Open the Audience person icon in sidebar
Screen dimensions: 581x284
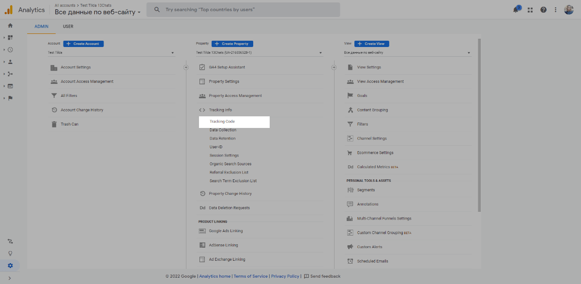10,62
